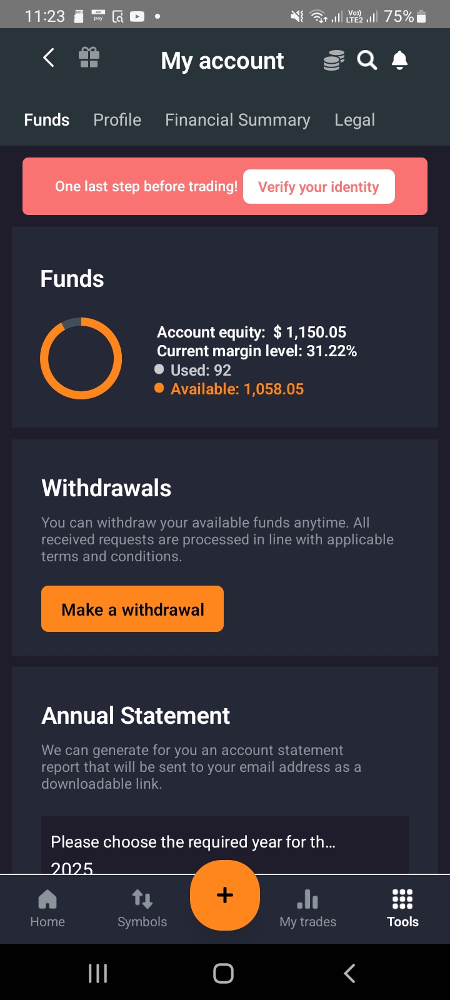This screenshot has width=450, height=1000.
Task: Open notifications bell
Action: [399, 61]
